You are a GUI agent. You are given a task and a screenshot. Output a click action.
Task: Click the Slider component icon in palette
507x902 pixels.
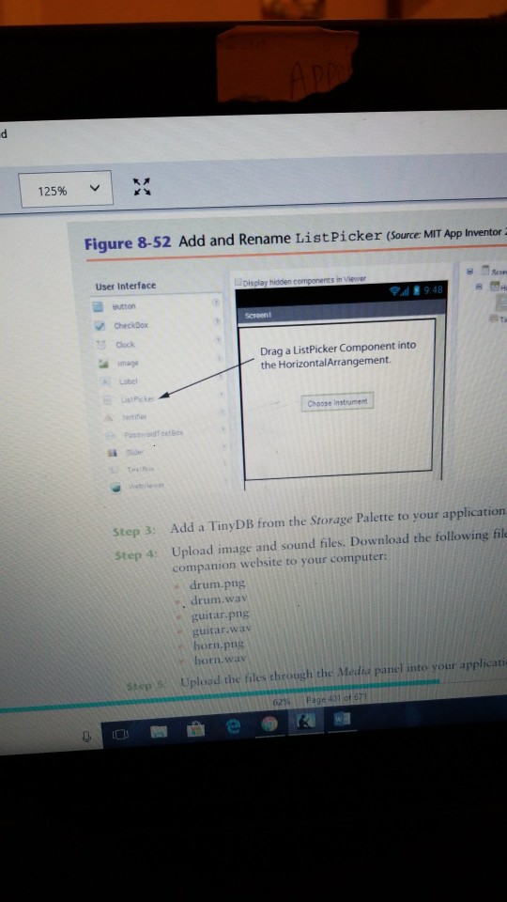point(112,453)
